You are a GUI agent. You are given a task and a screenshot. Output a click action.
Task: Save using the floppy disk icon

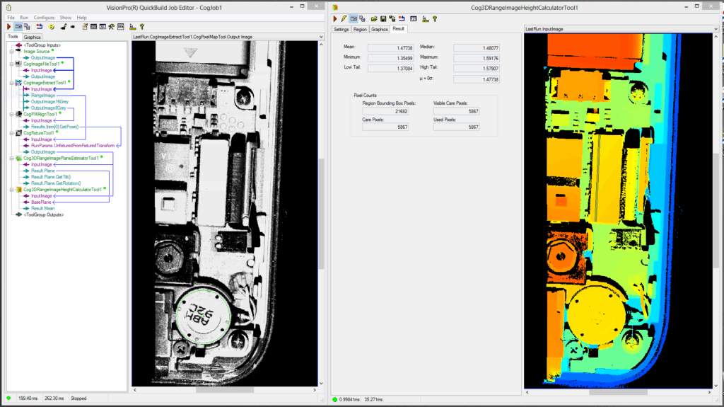coord(383,18)
